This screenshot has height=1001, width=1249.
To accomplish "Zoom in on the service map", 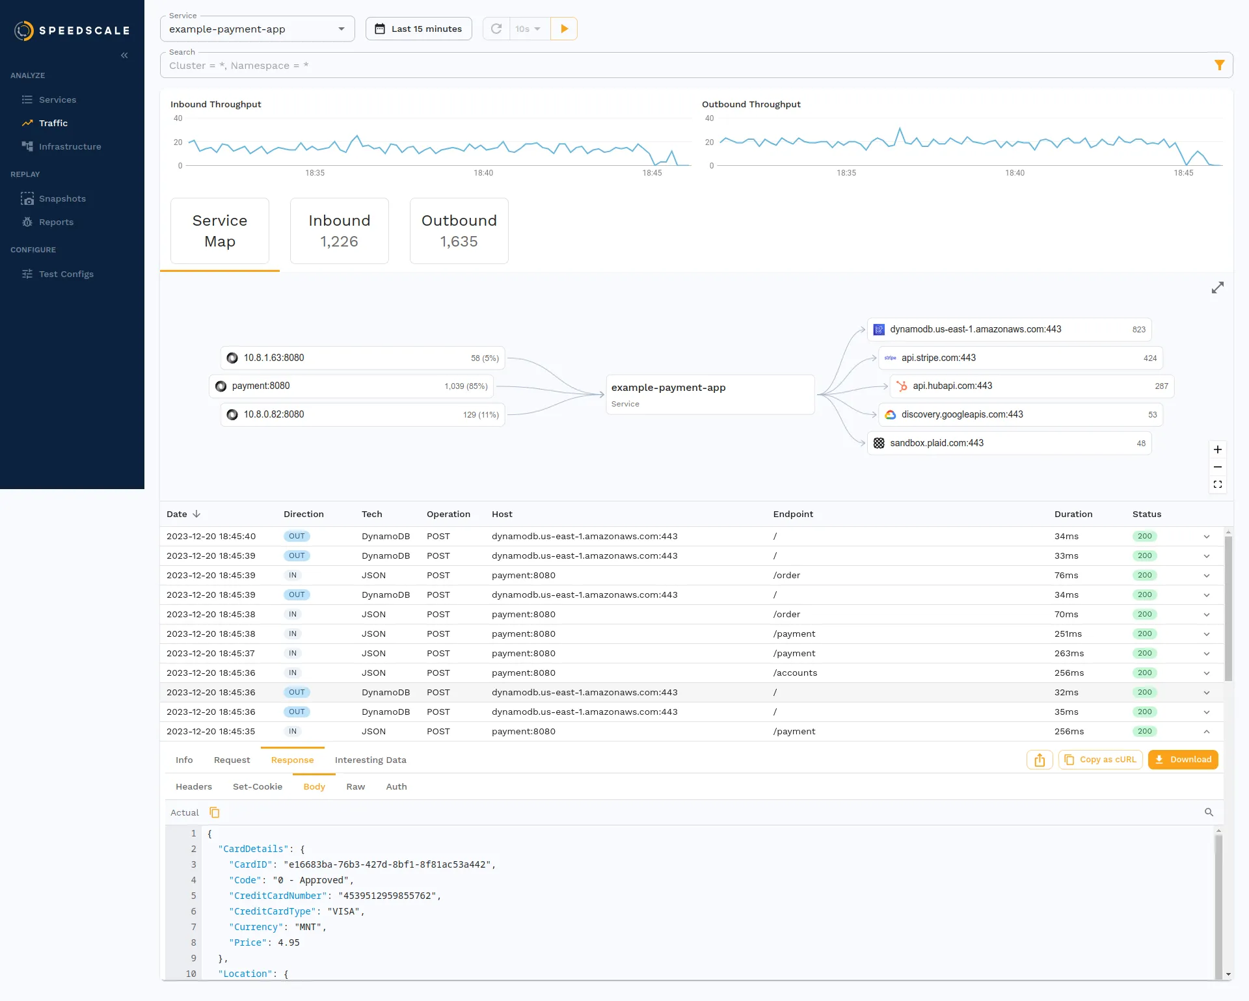I will pos(1218,449).
